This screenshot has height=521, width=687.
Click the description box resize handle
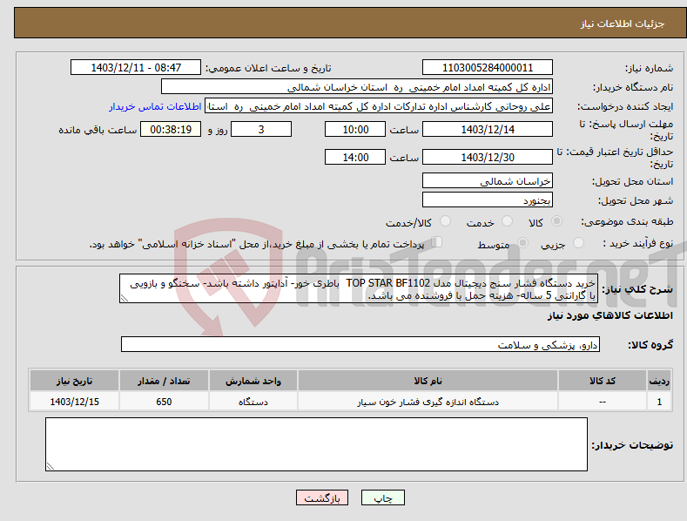[x=125, y=298]
